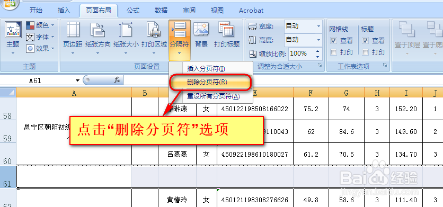Click the Select All corner of sheet
Screen dimensions: 443x207
[8, 92]
